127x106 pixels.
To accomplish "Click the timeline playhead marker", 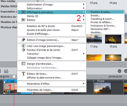I will coord(14,77).
